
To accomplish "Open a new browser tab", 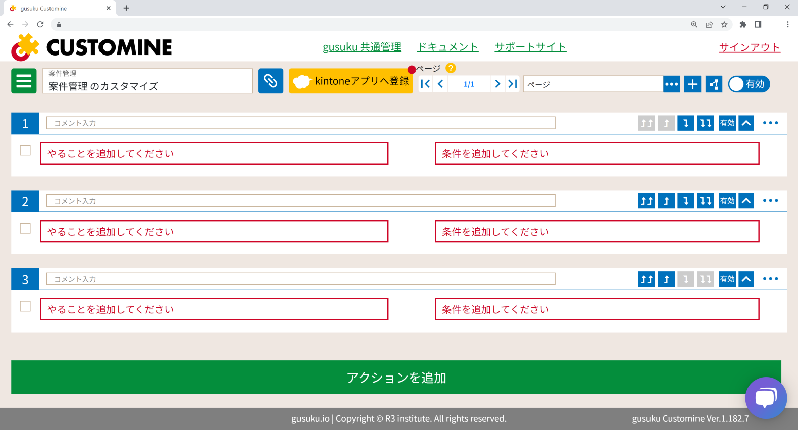I will pos(126,8).
